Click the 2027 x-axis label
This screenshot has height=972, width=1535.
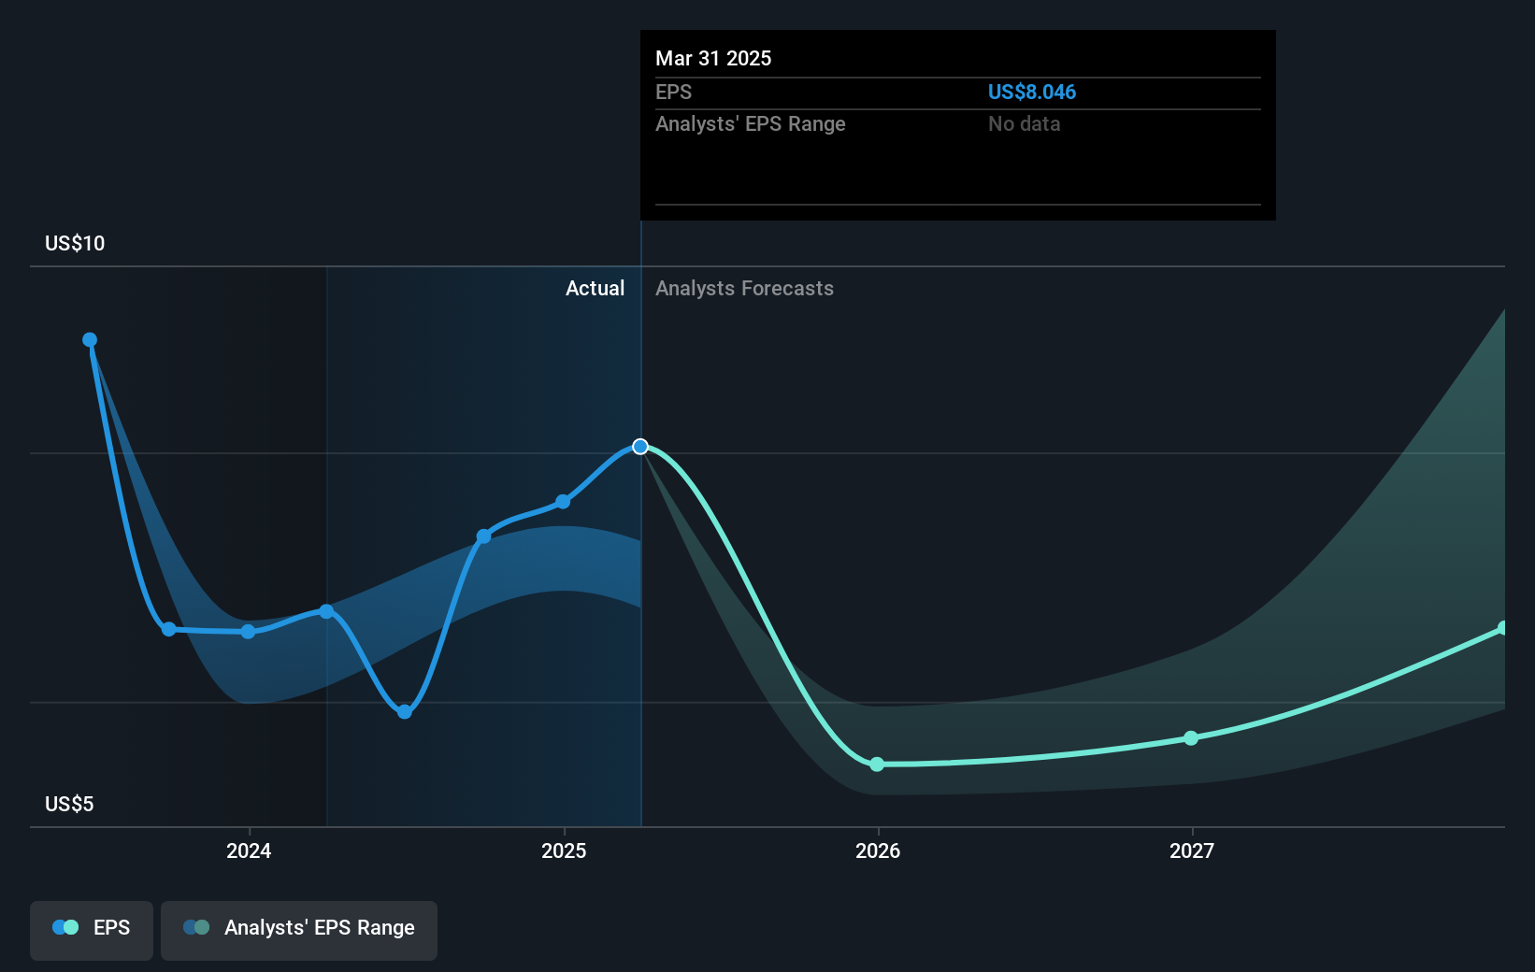1192,850
